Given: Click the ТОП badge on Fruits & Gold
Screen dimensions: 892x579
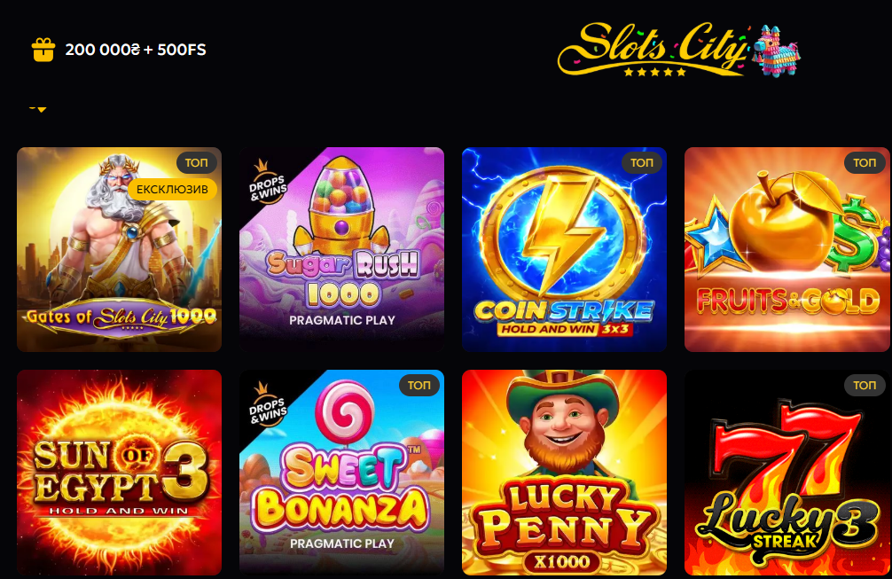Looking at the screenshot, I should point(865,162).
